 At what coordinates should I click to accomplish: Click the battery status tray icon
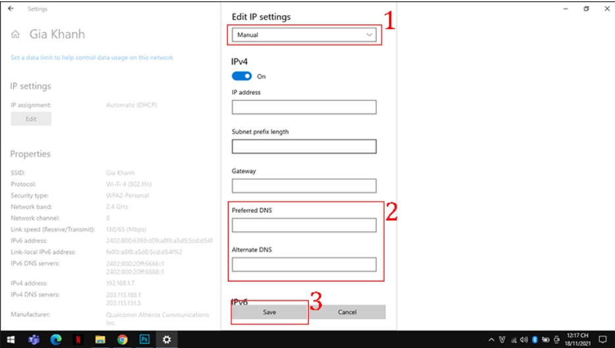[x=546, y=339]
